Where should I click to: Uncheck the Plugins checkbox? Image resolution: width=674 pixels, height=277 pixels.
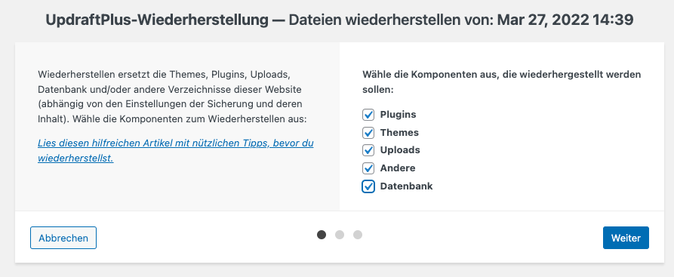tap(368, 115)
